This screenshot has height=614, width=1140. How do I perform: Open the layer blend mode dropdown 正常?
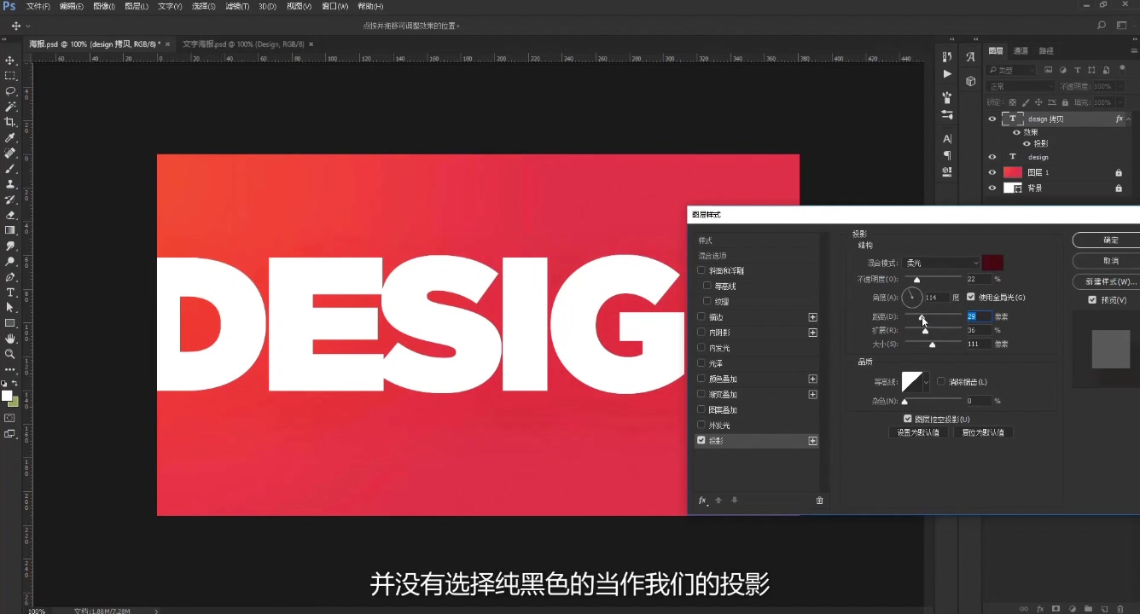pyautogui.click(x=1021, y=86)
